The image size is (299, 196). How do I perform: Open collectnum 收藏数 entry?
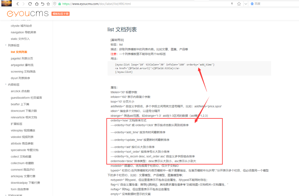coord(22,163)
